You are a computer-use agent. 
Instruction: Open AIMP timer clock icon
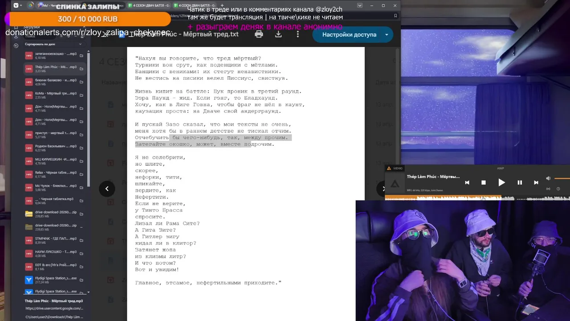click(558, 189)
